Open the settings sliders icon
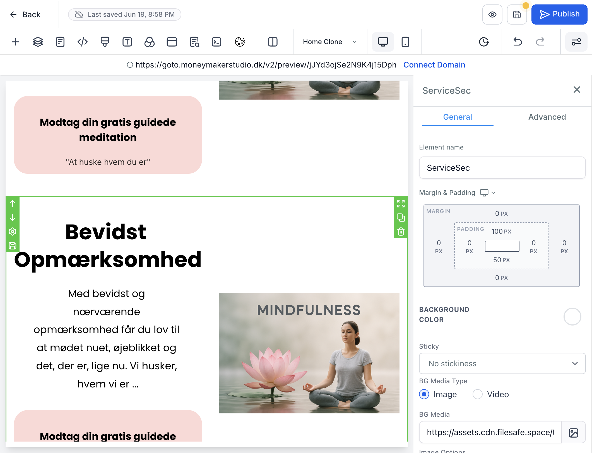Screen dimensions: 592x453 pos(576,42)
